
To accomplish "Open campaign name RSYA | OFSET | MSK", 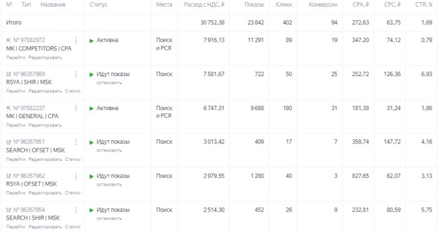I will coord(31,184).
